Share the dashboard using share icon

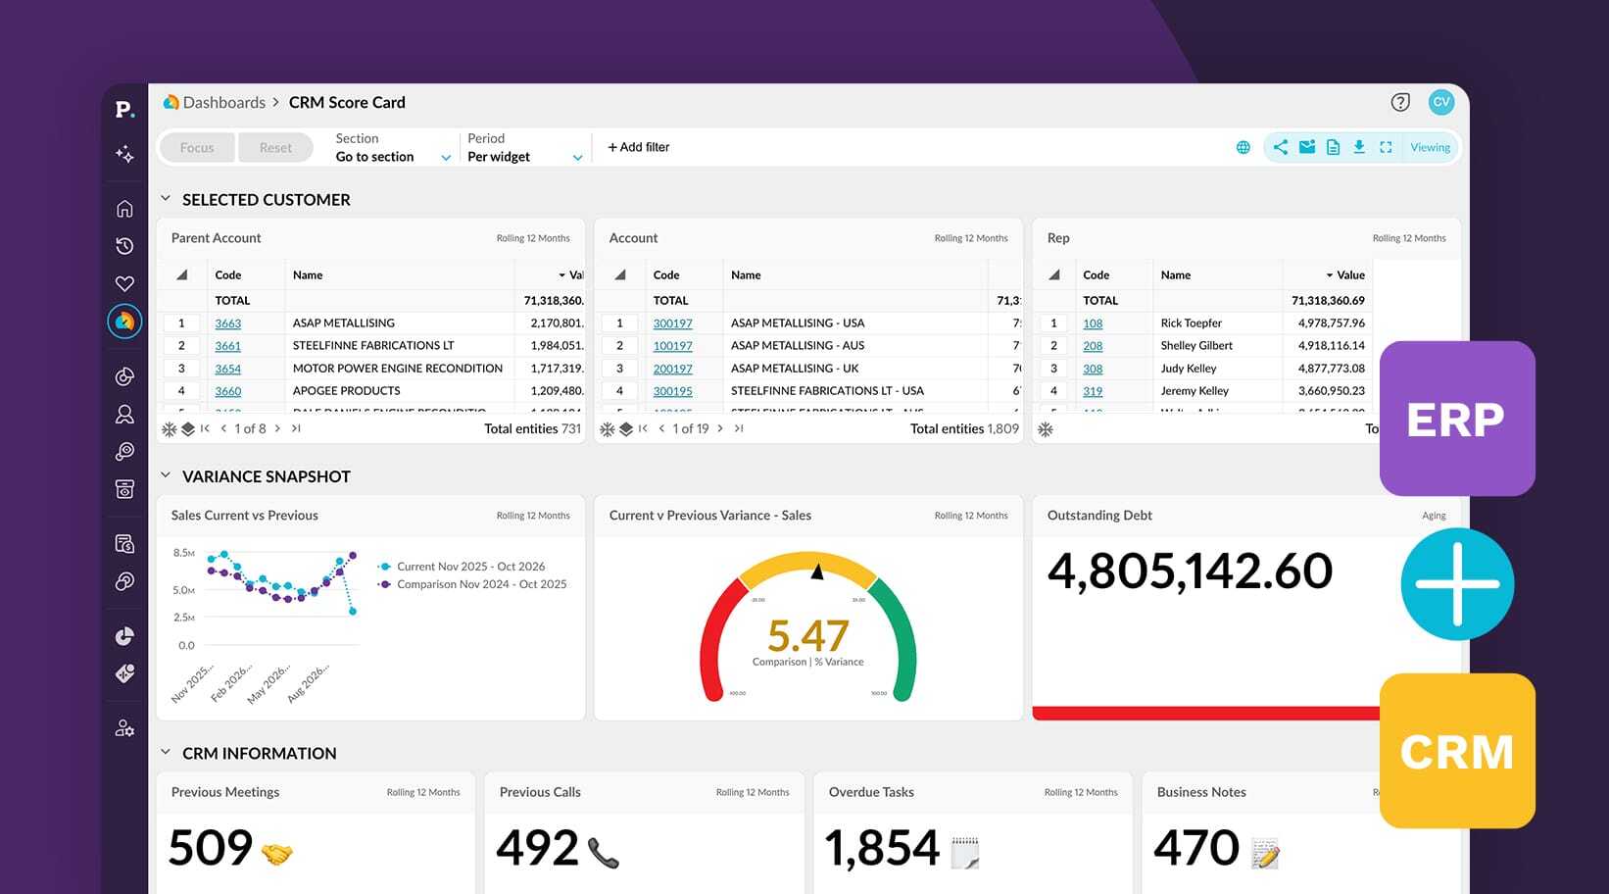tap(1280, 147)
